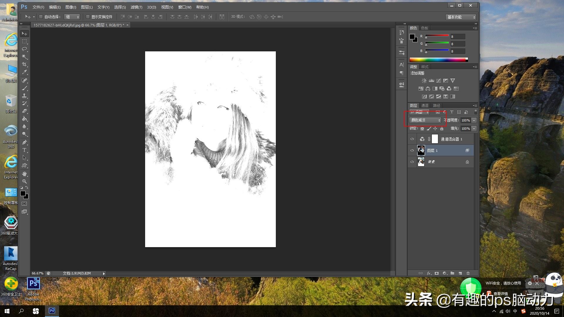
Task: Open the 滤镜(T) menu
Action: 136,7
